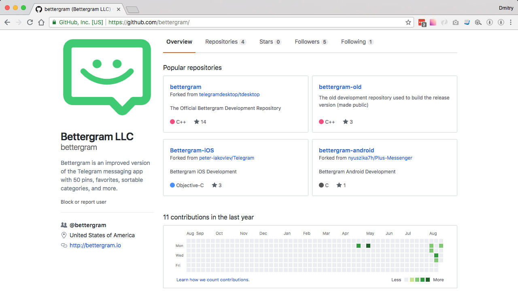Open the bettergram repository link

185,87
